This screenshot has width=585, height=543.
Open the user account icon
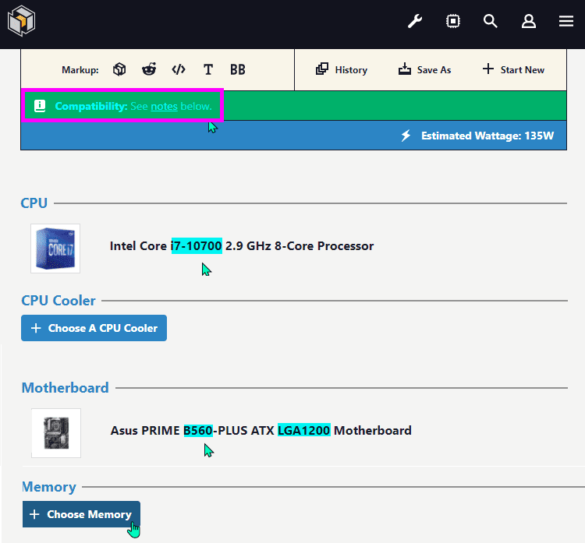click(x=529, y=21)
